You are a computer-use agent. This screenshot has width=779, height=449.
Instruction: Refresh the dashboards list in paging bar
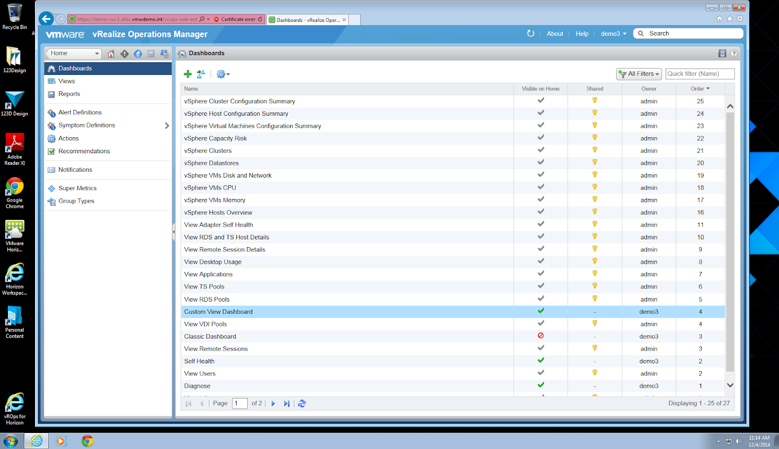[x=302, y=404]
